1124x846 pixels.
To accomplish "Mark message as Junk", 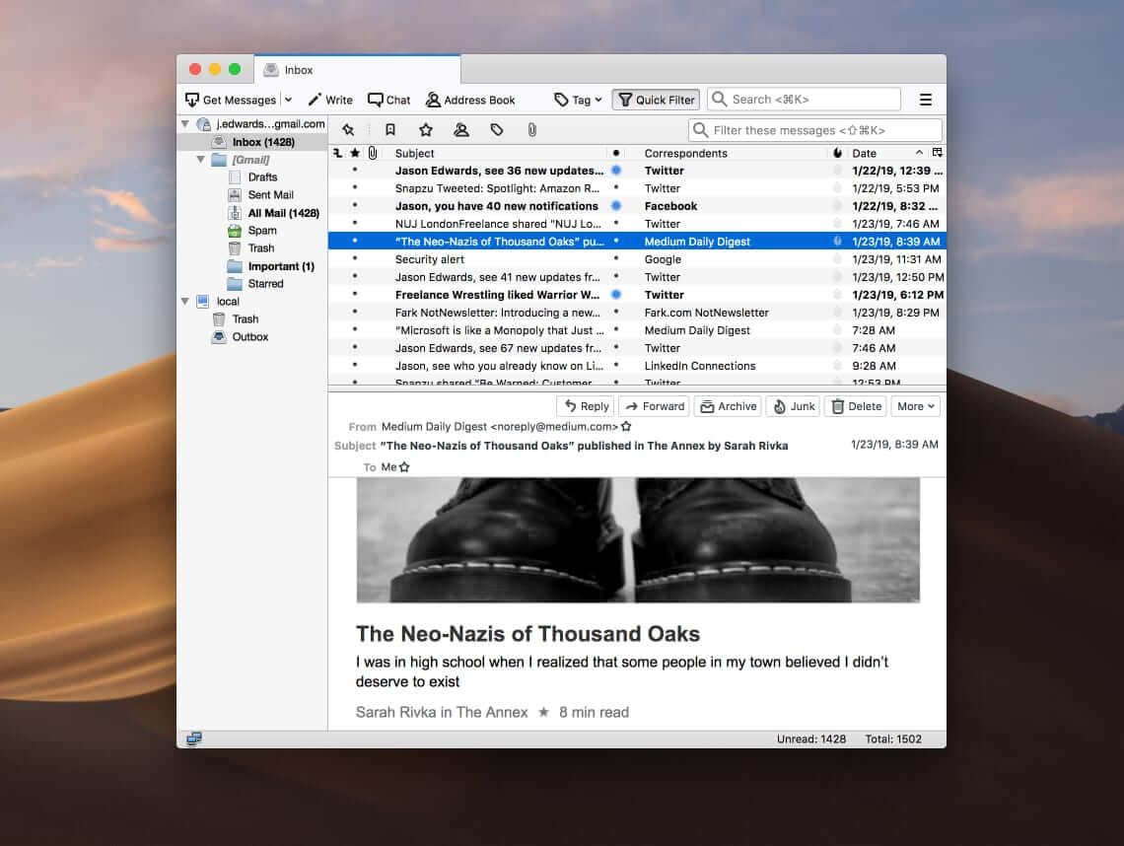I will (x=793, y=406).
